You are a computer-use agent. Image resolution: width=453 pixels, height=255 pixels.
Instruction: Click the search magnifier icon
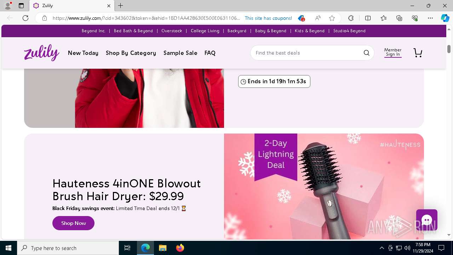click(x=366, y=53)
